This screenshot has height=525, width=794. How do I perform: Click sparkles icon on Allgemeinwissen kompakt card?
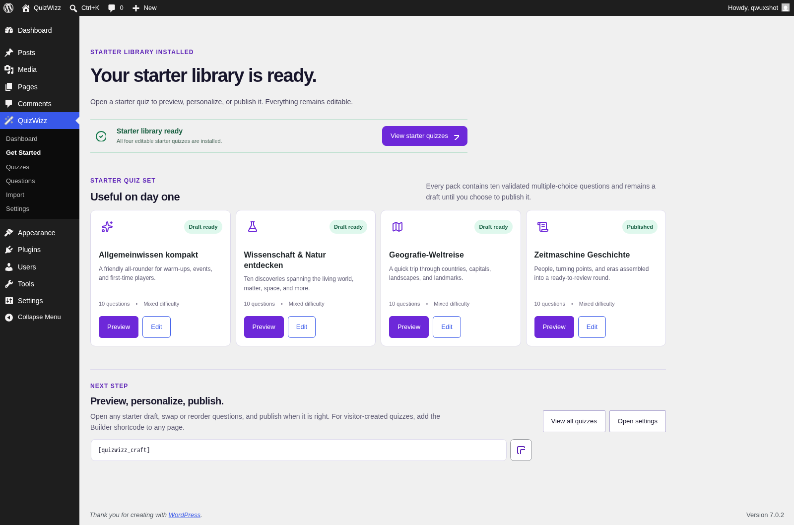pyautogui.click(x=107, y=227)
